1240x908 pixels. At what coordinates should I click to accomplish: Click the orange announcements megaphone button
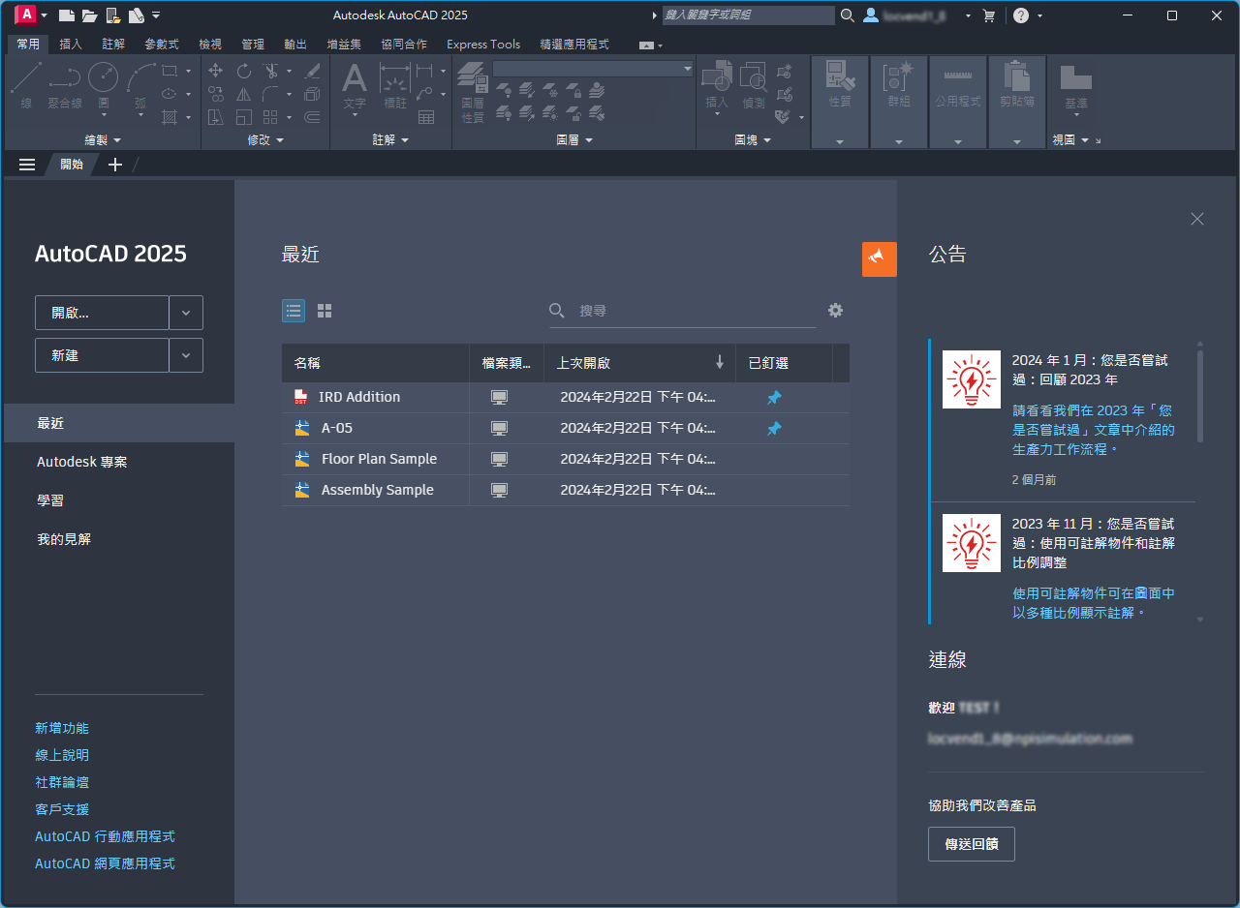click(880, 259)
